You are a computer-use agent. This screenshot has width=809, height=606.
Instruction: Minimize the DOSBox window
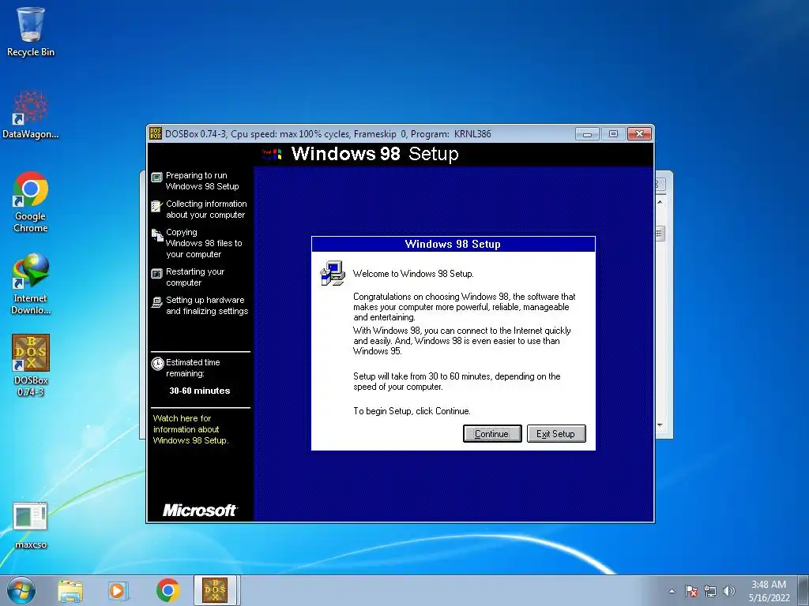(587, 134)
